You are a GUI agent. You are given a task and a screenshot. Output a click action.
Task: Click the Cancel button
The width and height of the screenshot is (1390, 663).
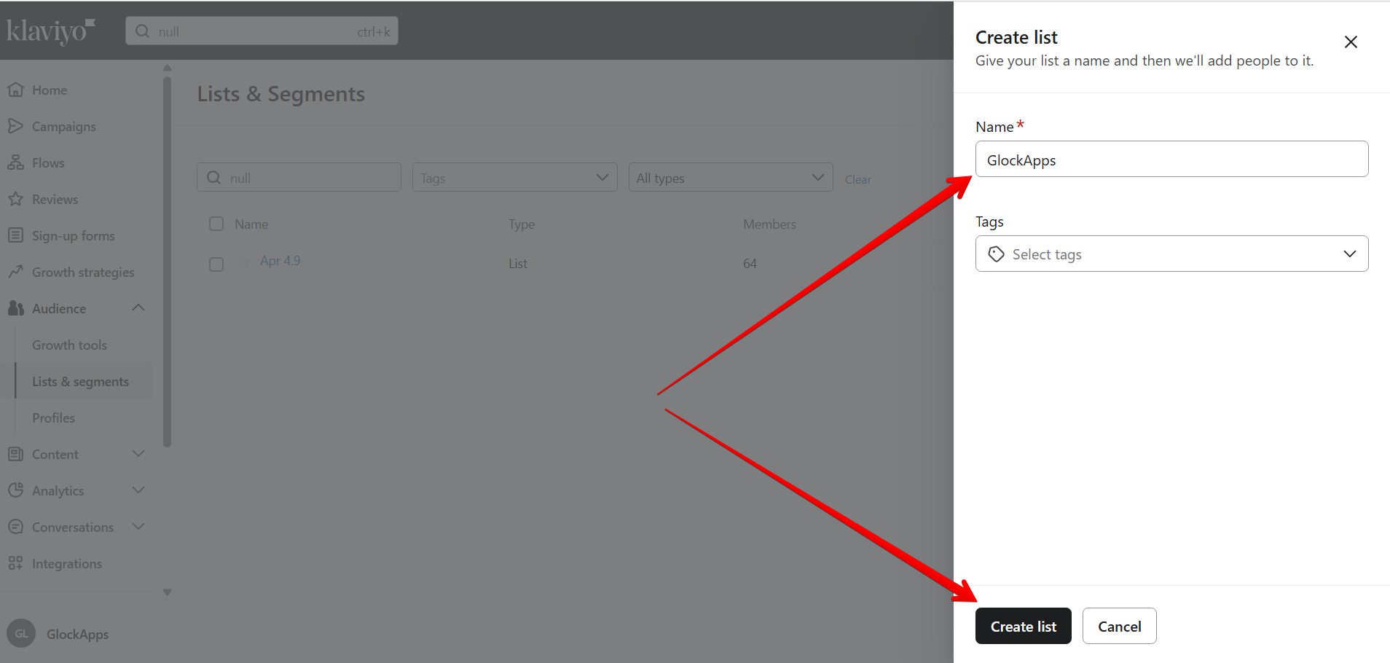pyautogui.click(x=1120, y=626)
